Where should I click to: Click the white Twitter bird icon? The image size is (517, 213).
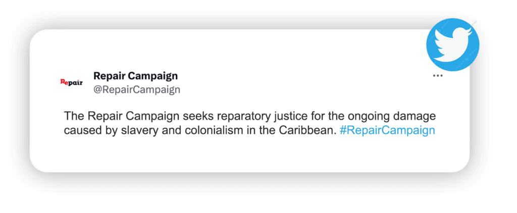pos(453,44)
